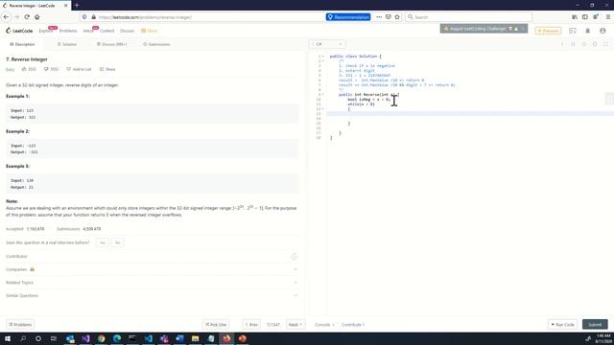The width and height of the screenshot is (614, 345).
Task: Open the Problems list button
Action: click(x=20, y=325)
